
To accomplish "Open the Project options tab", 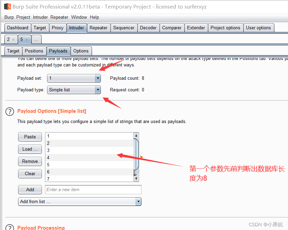I will (x=225, y=28).
